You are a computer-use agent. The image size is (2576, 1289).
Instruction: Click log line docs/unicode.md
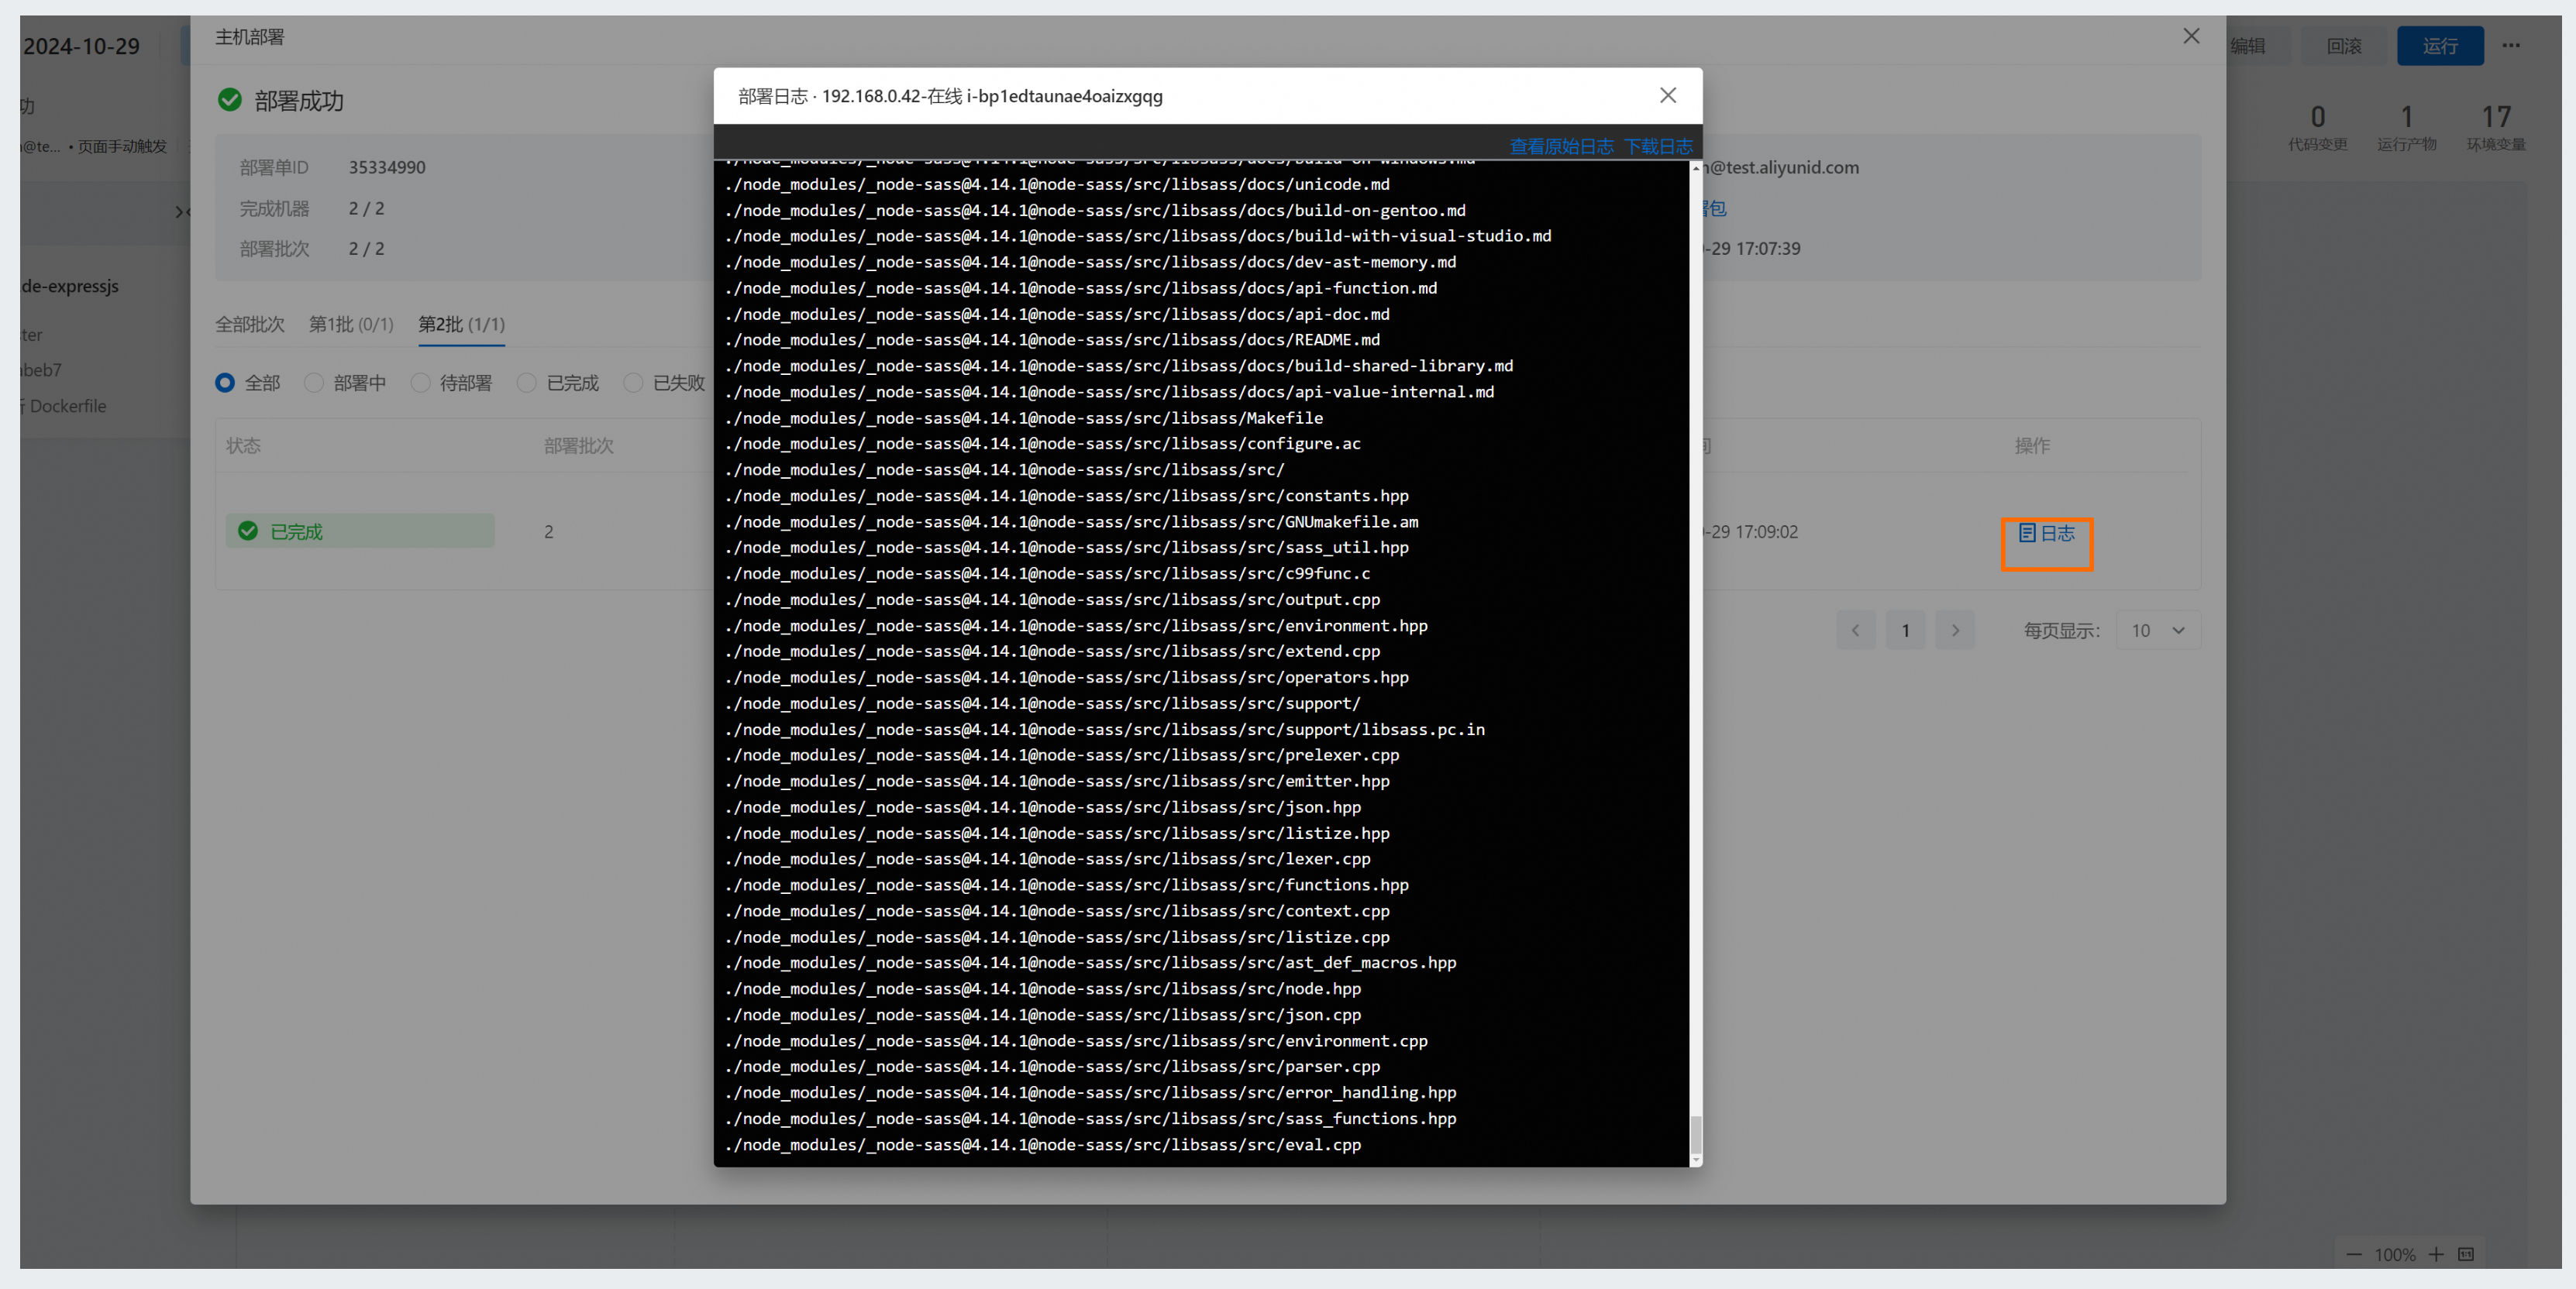[1057, 184]
